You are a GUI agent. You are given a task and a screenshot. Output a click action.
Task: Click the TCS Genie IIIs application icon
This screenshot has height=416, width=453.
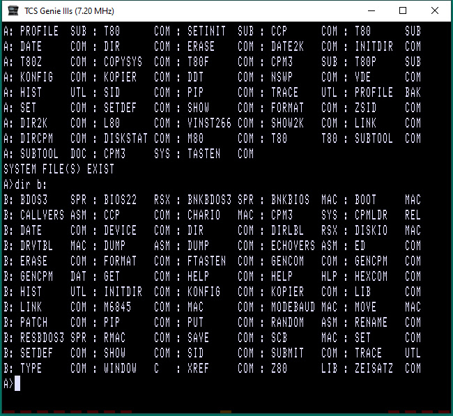tap(11, 11)
